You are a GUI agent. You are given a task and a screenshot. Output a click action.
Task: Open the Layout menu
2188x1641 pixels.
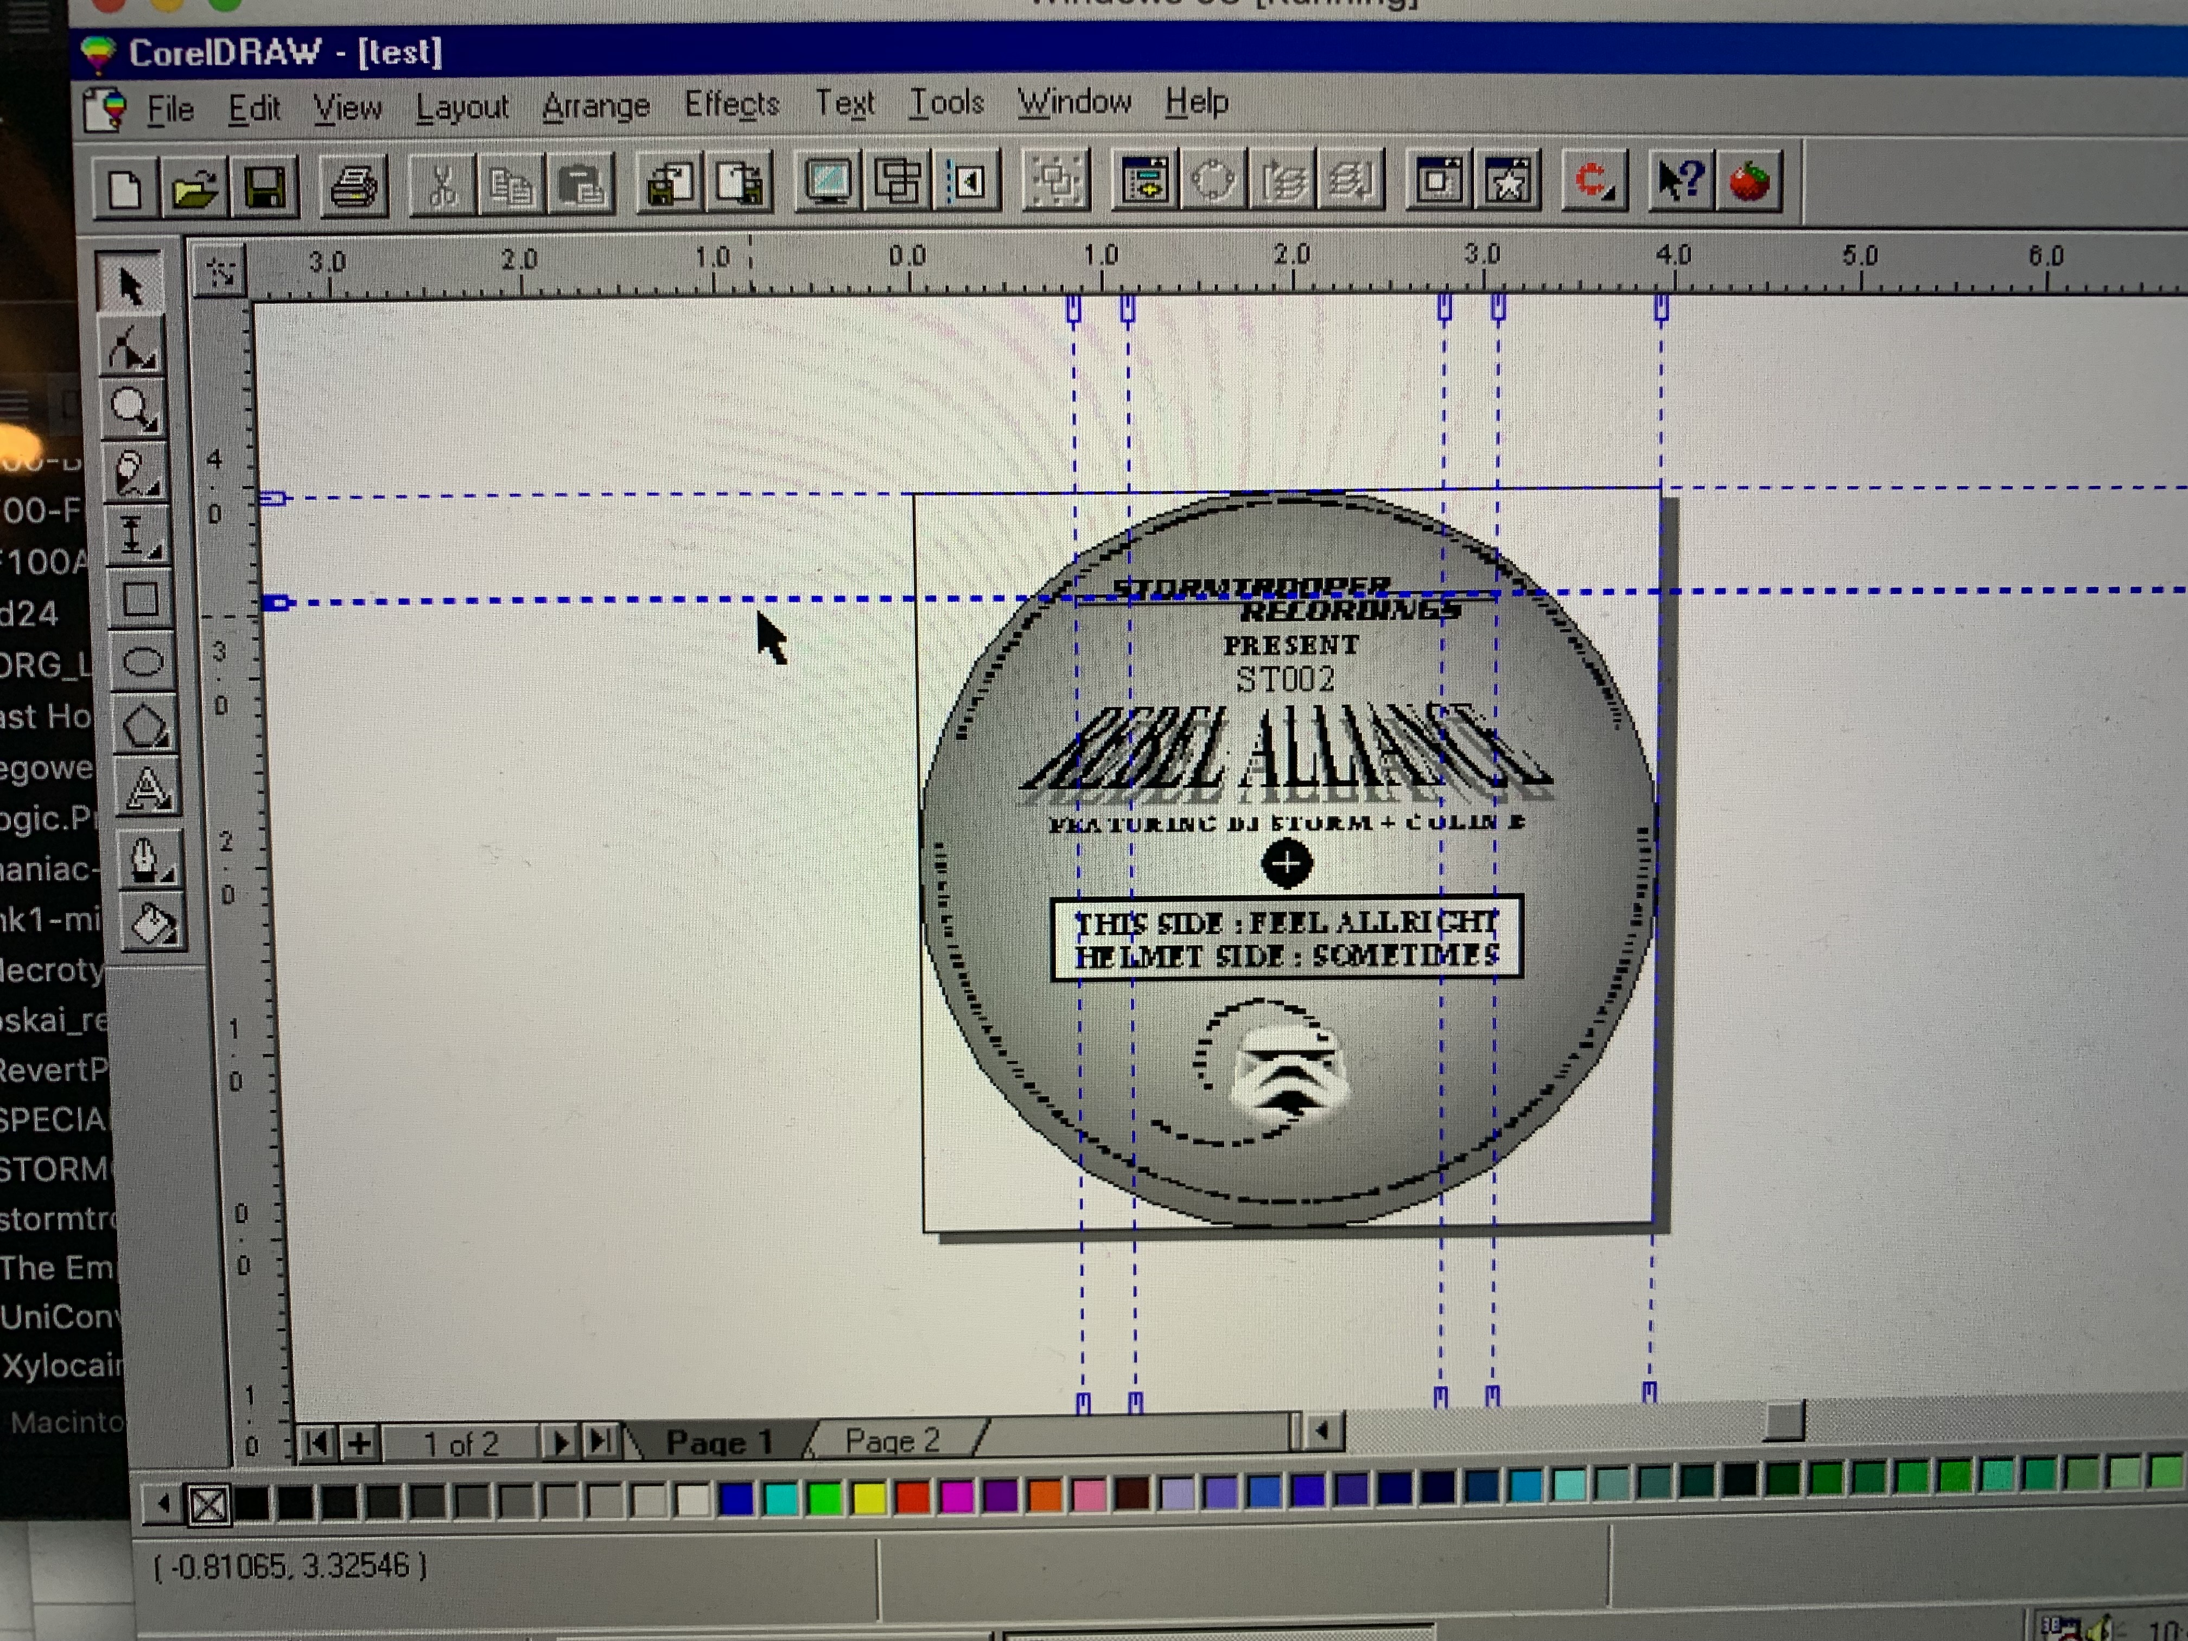point(462,107)
